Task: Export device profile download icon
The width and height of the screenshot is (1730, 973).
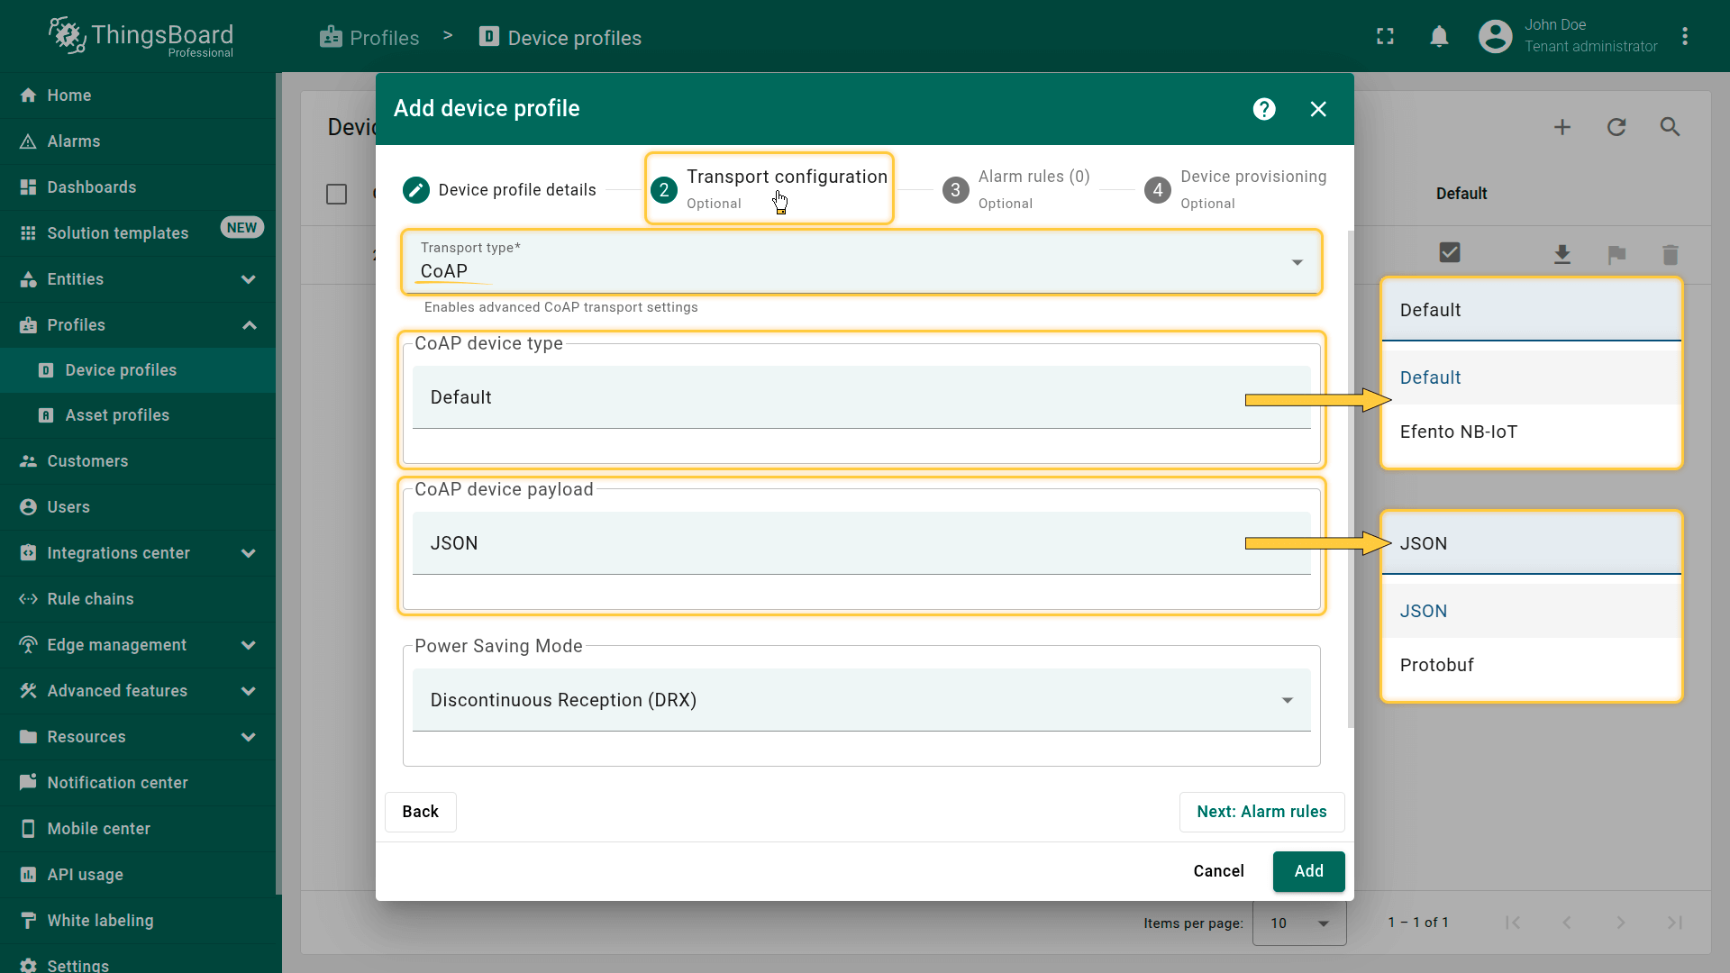Action: 1562,255
